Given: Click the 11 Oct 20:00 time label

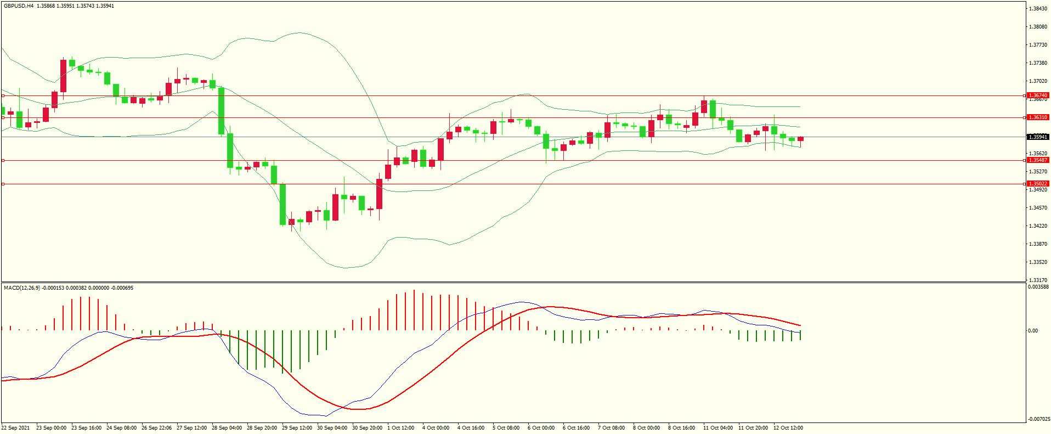Looking at the screenshot, I should pos(753,427).
